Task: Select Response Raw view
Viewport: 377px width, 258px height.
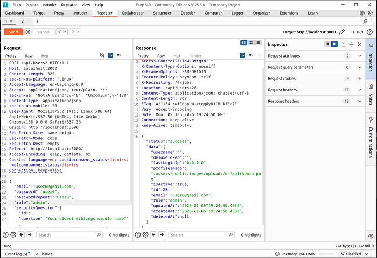Action: (x=161, y=56)
